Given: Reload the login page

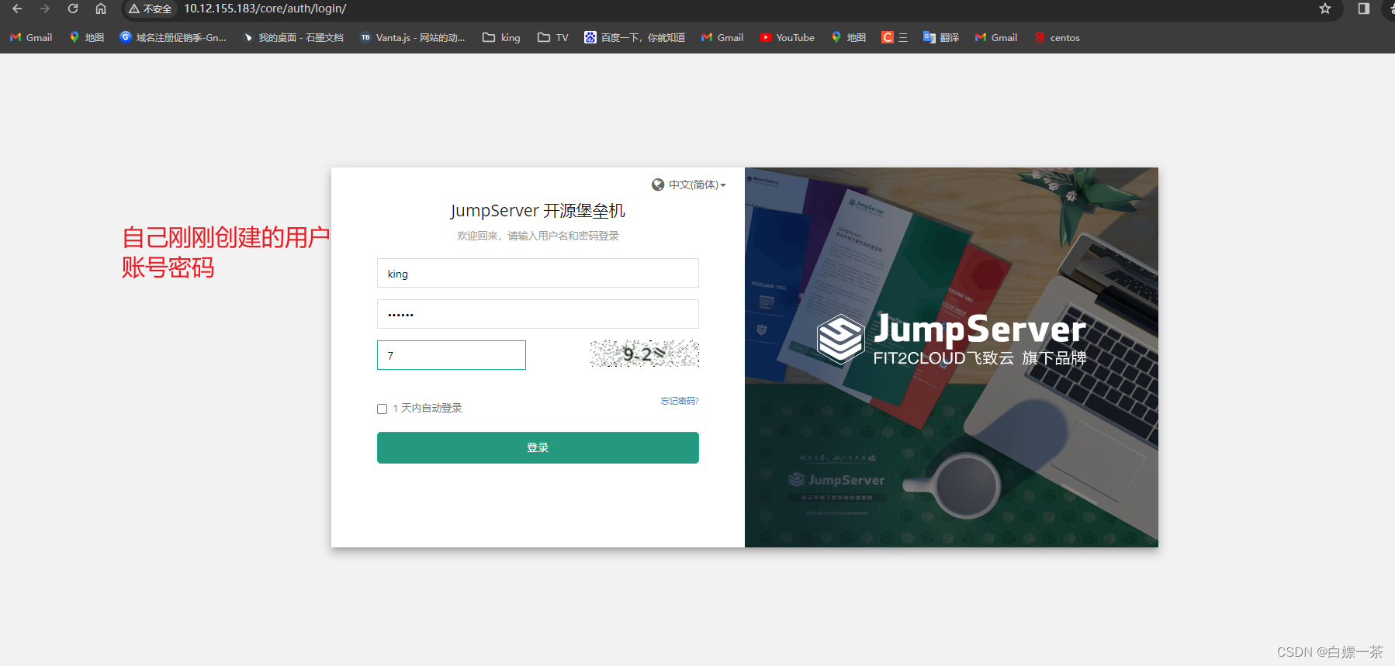Looking at the screenshot, I should 73,9.
